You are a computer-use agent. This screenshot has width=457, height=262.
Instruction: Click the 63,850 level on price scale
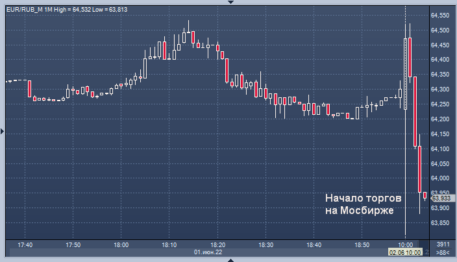pyautogui.click(x=441, y=223)
